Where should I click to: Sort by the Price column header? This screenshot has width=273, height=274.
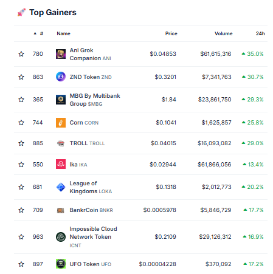click(171, 33)
